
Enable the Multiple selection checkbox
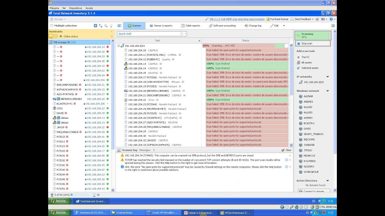[x=52, y=26]
